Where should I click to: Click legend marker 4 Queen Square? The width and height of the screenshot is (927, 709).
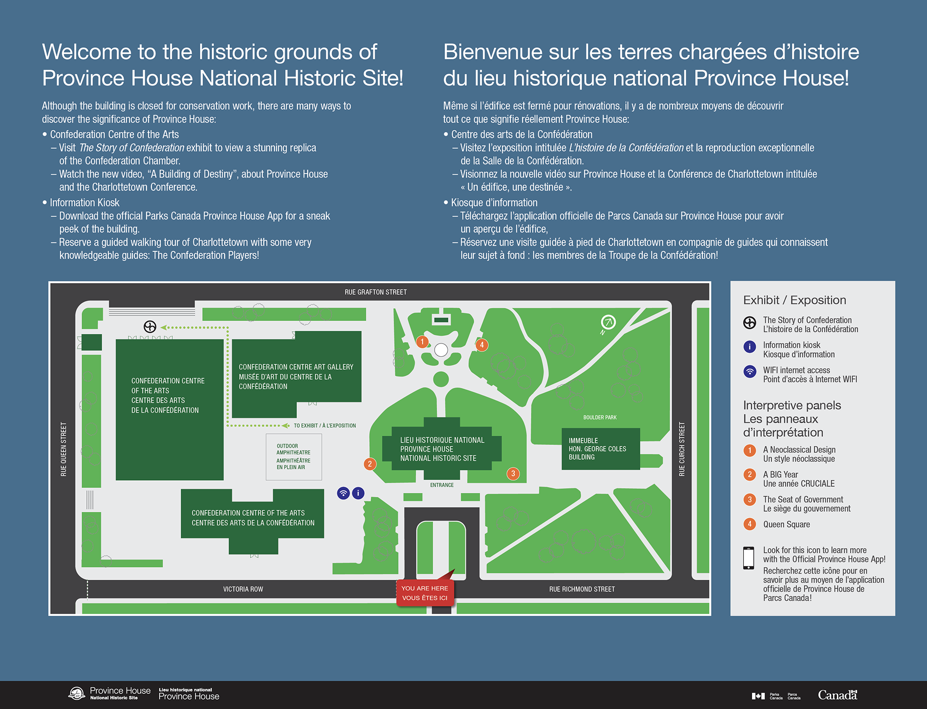749,525
